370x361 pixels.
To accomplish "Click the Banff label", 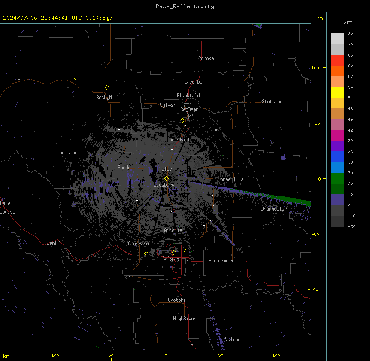I will tap(53, 243).
